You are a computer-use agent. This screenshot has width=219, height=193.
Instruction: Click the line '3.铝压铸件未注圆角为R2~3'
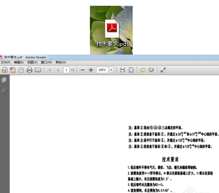(146, 185)
